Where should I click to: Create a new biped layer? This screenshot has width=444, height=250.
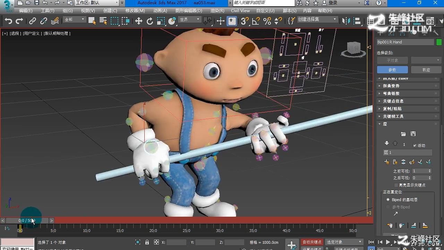pyautogui.click(x=387, y=162)
